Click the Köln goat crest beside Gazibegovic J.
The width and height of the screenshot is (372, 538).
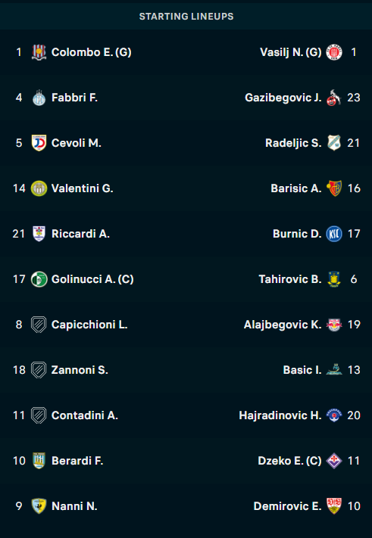[x=334, y=98]
